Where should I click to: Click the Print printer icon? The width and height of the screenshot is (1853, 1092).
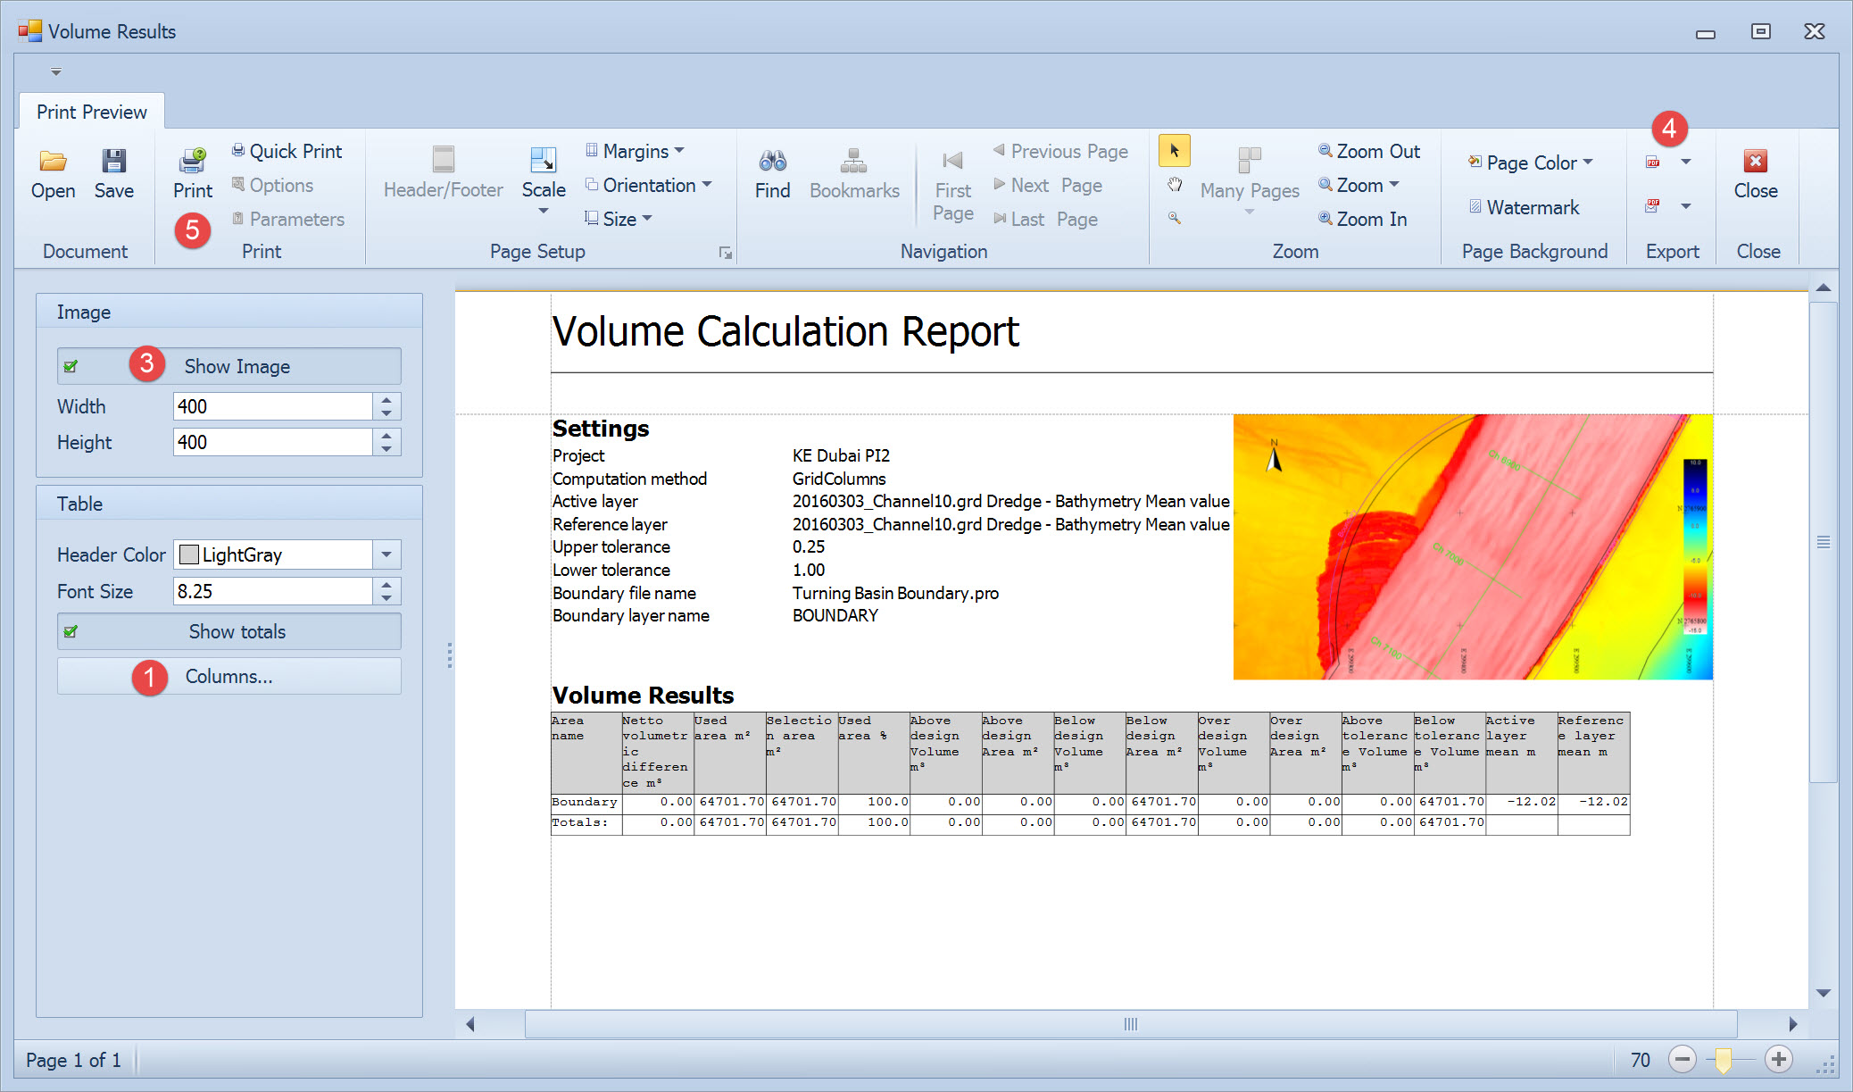tap(192, 162)
